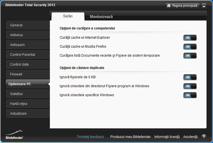
Task: Select Control Parental in sidebar
Action: 27,55
